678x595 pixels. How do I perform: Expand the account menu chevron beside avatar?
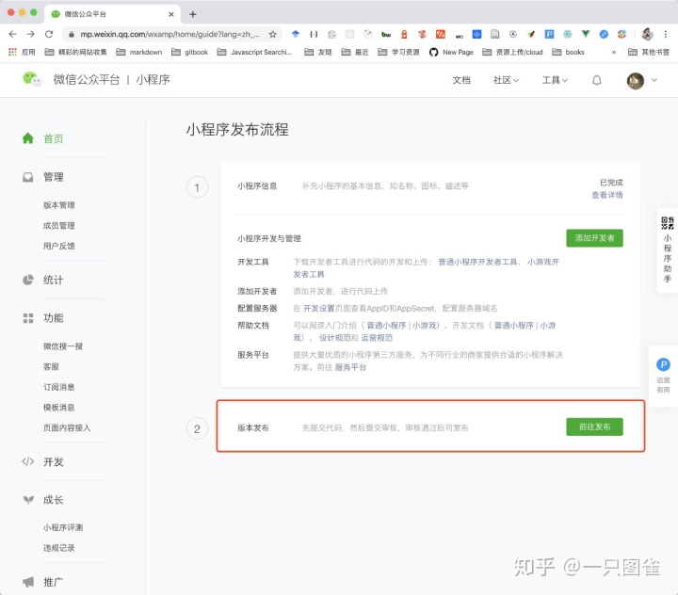[x=654, y=80]
